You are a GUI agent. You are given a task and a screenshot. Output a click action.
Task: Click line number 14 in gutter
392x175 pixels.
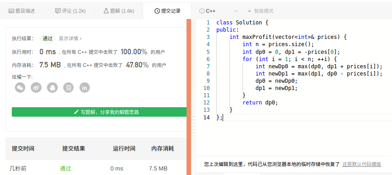point(206,117)
